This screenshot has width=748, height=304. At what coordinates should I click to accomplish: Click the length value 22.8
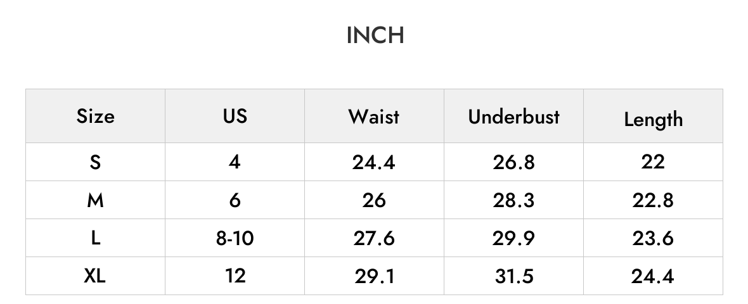tap(653, 200)
